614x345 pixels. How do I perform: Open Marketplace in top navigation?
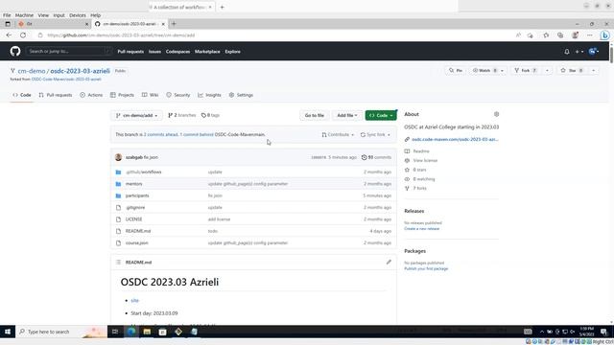[207, 52]
